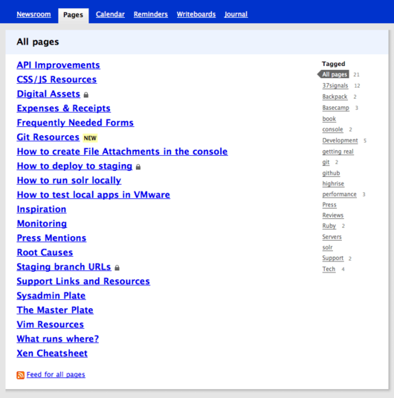Filter pages by console tag
Viewport: 394px width, 398px height.
[332, 129]
